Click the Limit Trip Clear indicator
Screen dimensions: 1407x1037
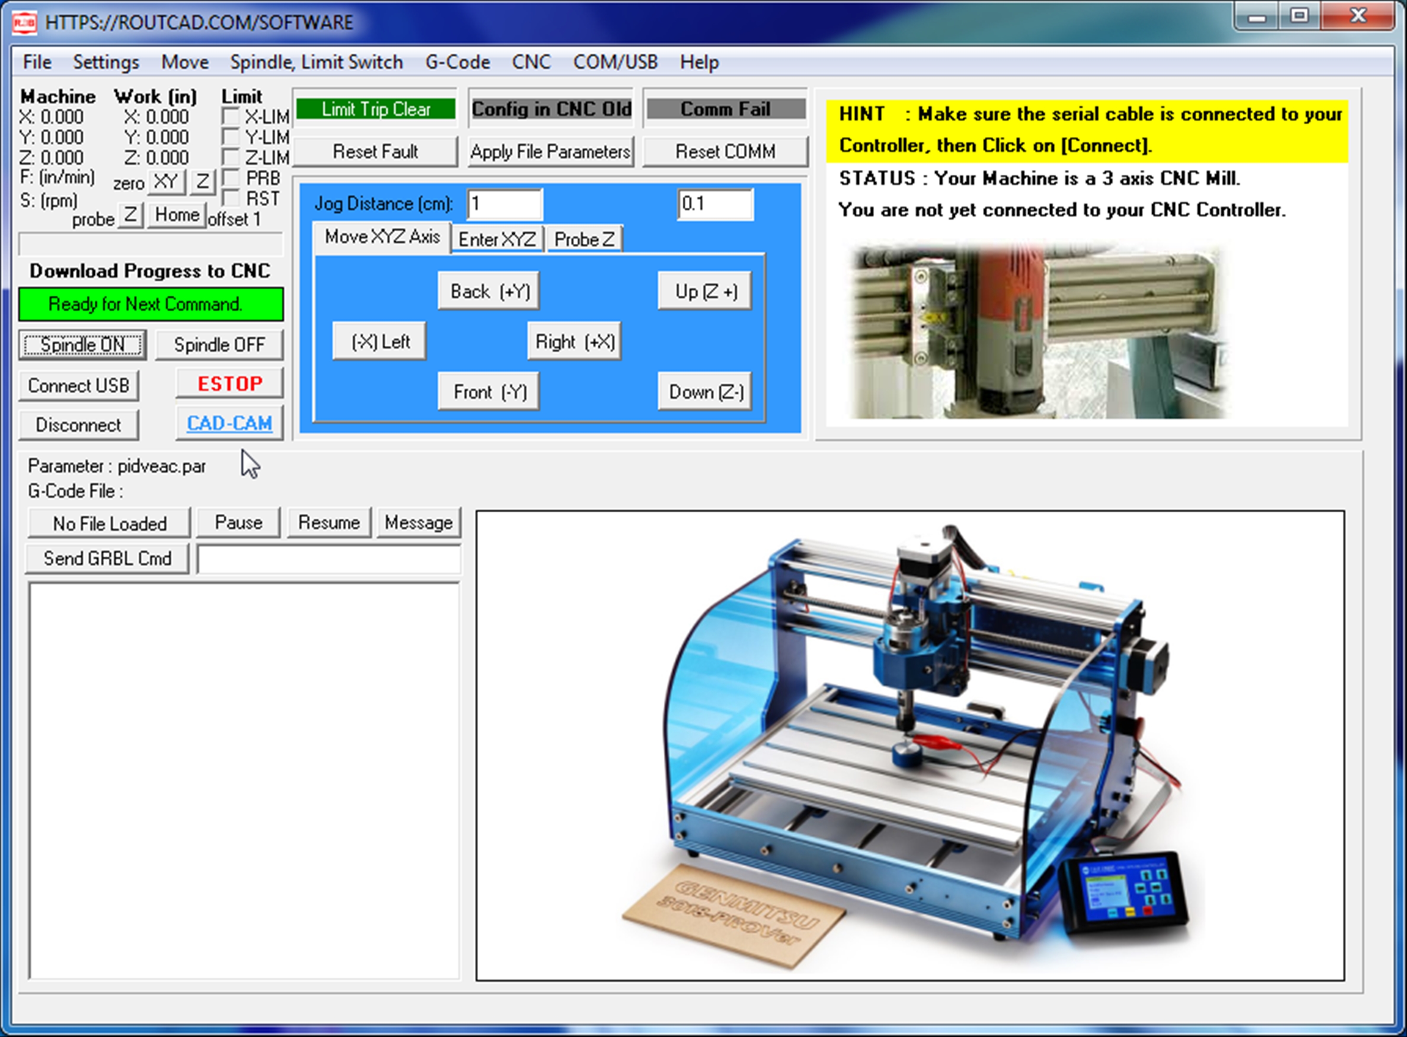click(376, 109)
